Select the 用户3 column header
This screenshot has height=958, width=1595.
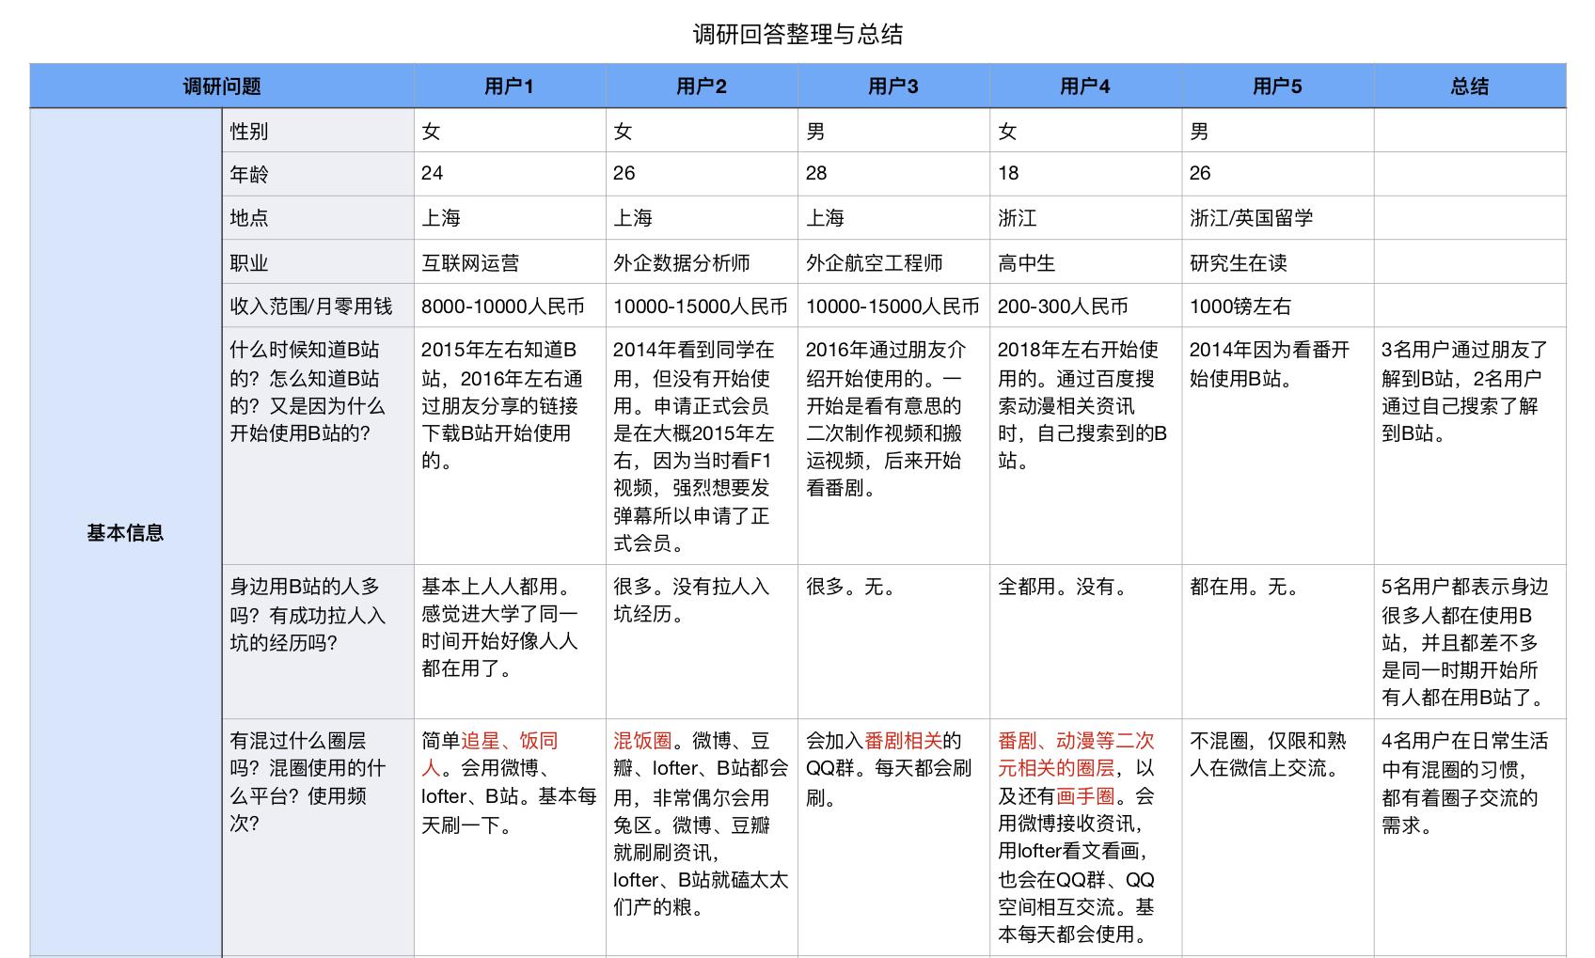(893, 86)
